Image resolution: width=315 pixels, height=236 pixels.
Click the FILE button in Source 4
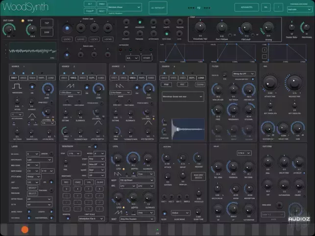(x=166, y=85)
